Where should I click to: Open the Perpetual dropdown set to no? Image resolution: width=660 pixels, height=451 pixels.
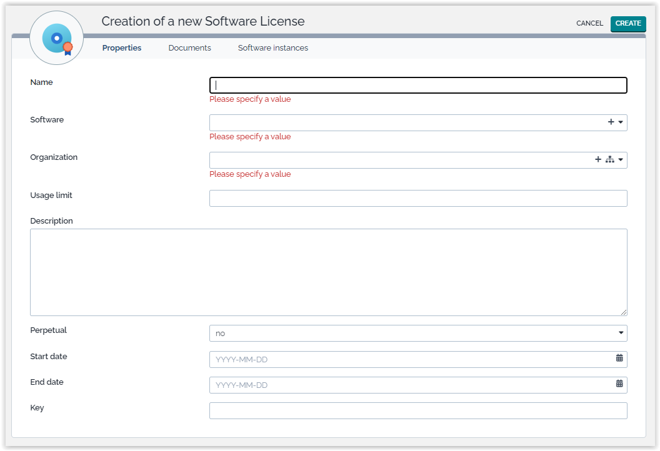417,334
